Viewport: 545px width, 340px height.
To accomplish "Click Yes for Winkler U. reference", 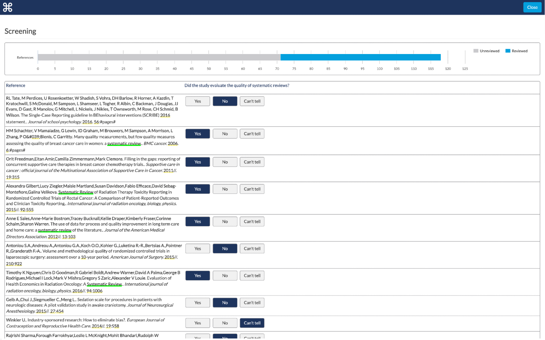I will [x=198, y=323].
